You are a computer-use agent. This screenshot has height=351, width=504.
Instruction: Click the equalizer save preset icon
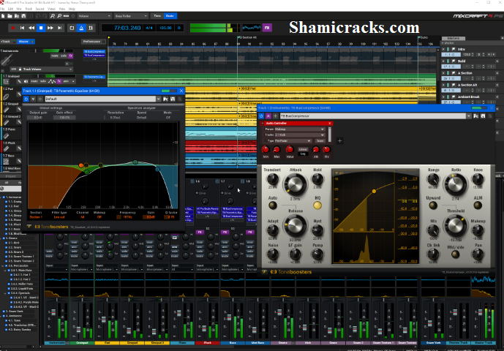point(173,99)
